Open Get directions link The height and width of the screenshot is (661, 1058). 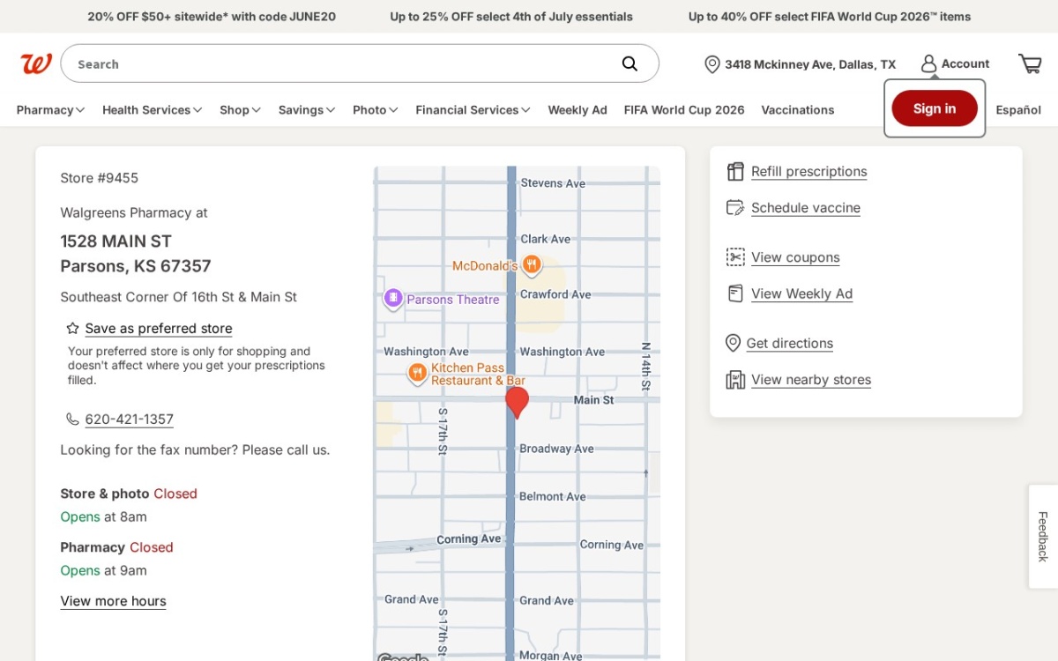click(790, 343)
